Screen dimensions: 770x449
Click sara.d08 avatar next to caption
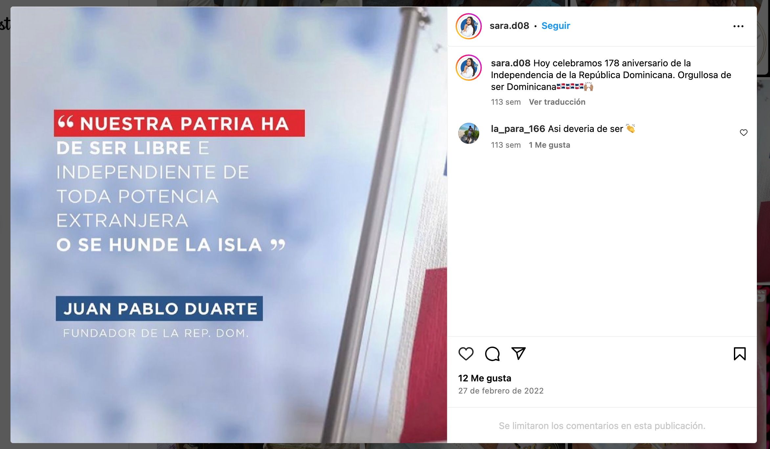pos(468,68)
